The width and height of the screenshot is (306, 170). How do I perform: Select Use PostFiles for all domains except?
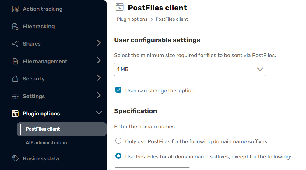[118, 156]
